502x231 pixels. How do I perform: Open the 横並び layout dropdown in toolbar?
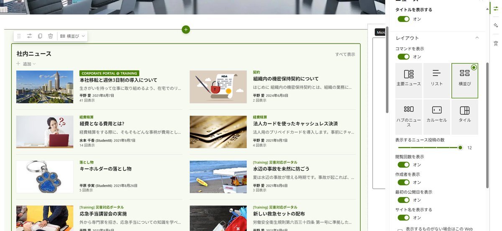coord(73,36)
